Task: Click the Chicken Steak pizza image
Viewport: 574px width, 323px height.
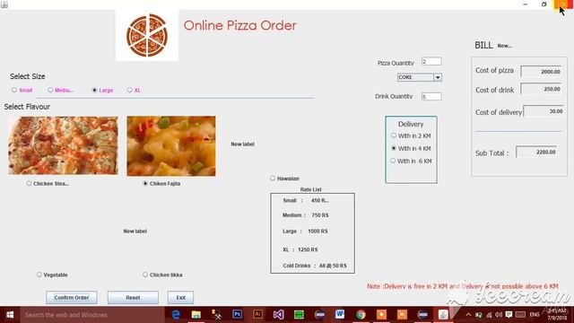Action: [63, 145]
